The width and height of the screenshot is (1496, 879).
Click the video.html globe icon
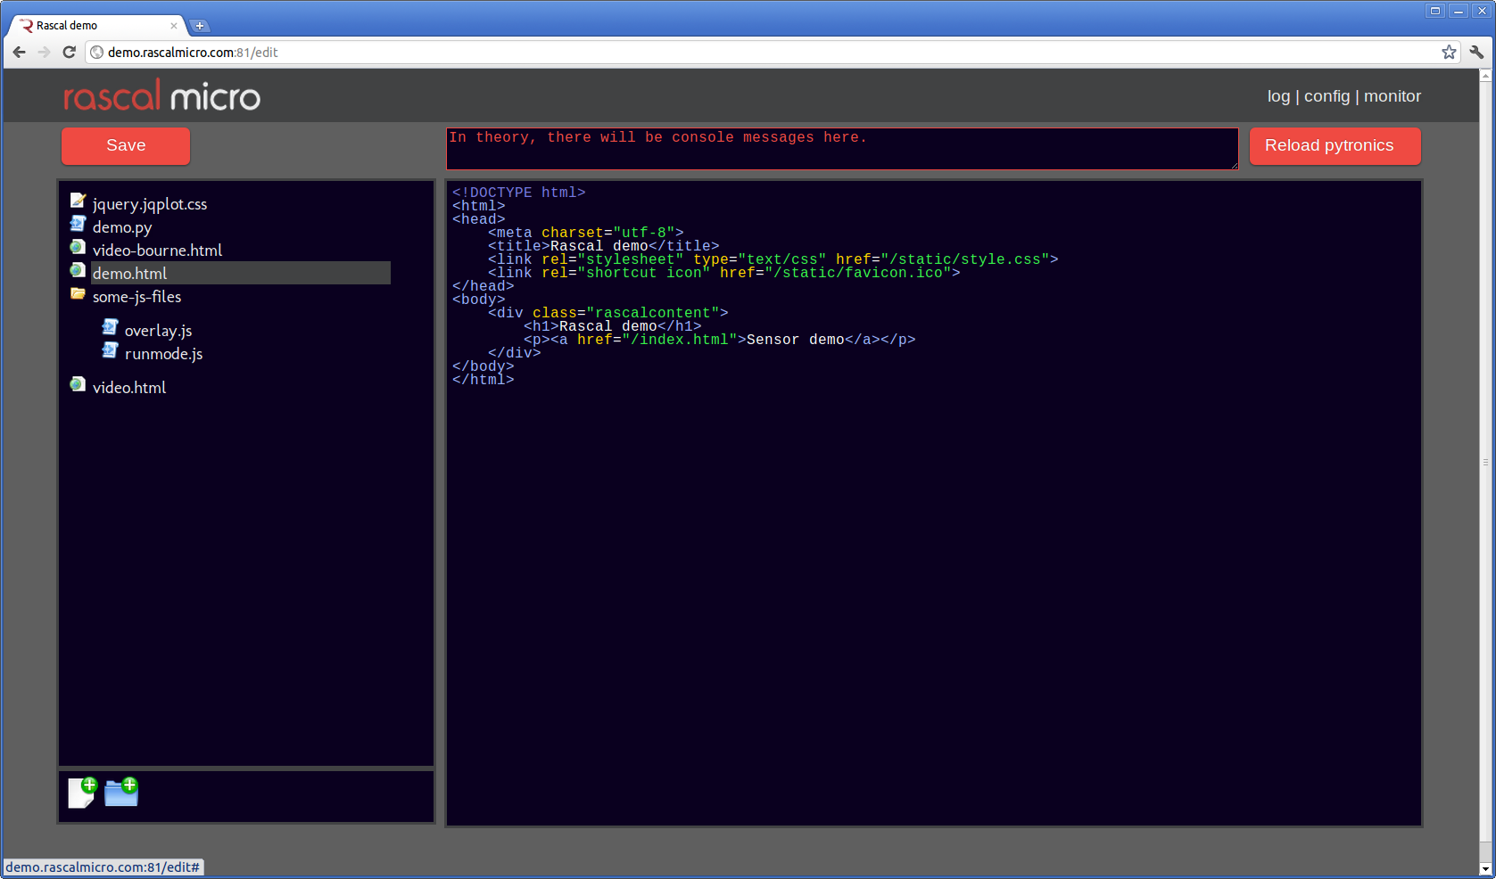(78, 384)
